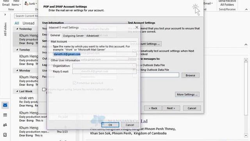Image resolution: width=250 pixels, height=141 pixels.
Task: Expand the All Folders pane with the arrow
Action: pos(5,14)
